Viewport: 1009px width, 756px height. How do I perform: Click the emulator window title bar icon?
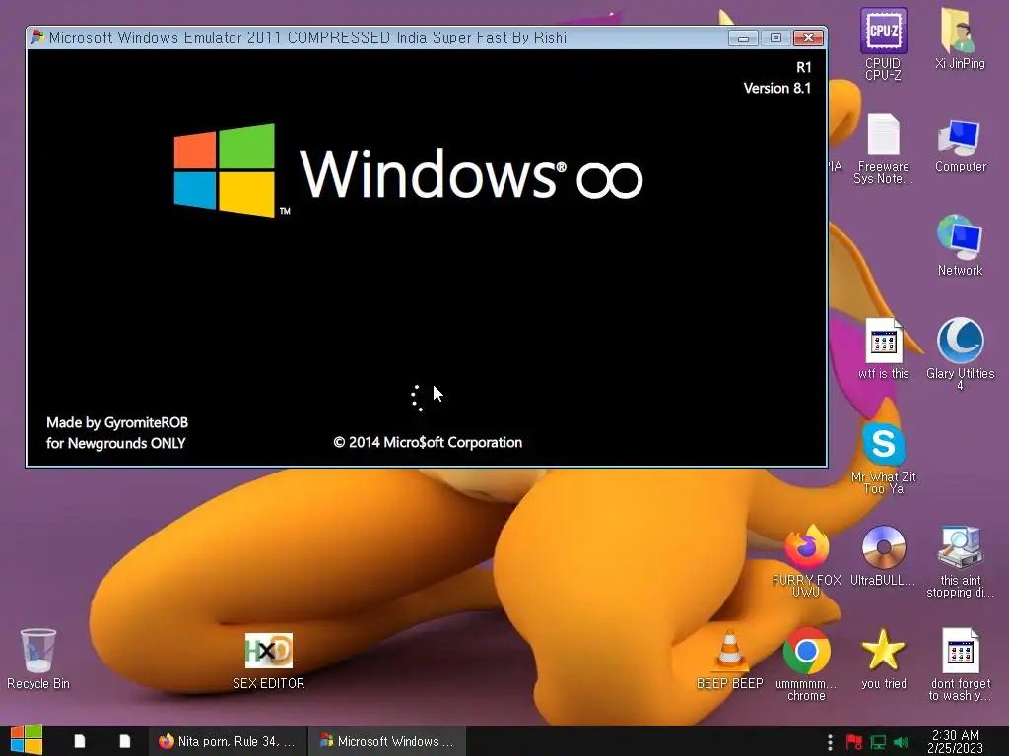(37, 37)
